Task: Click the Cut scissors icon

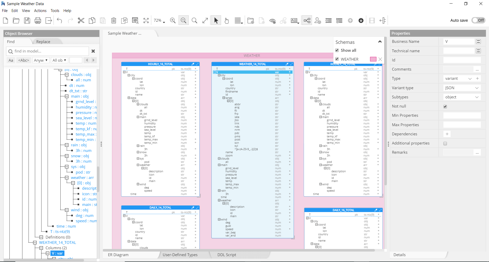Action: 81,20
